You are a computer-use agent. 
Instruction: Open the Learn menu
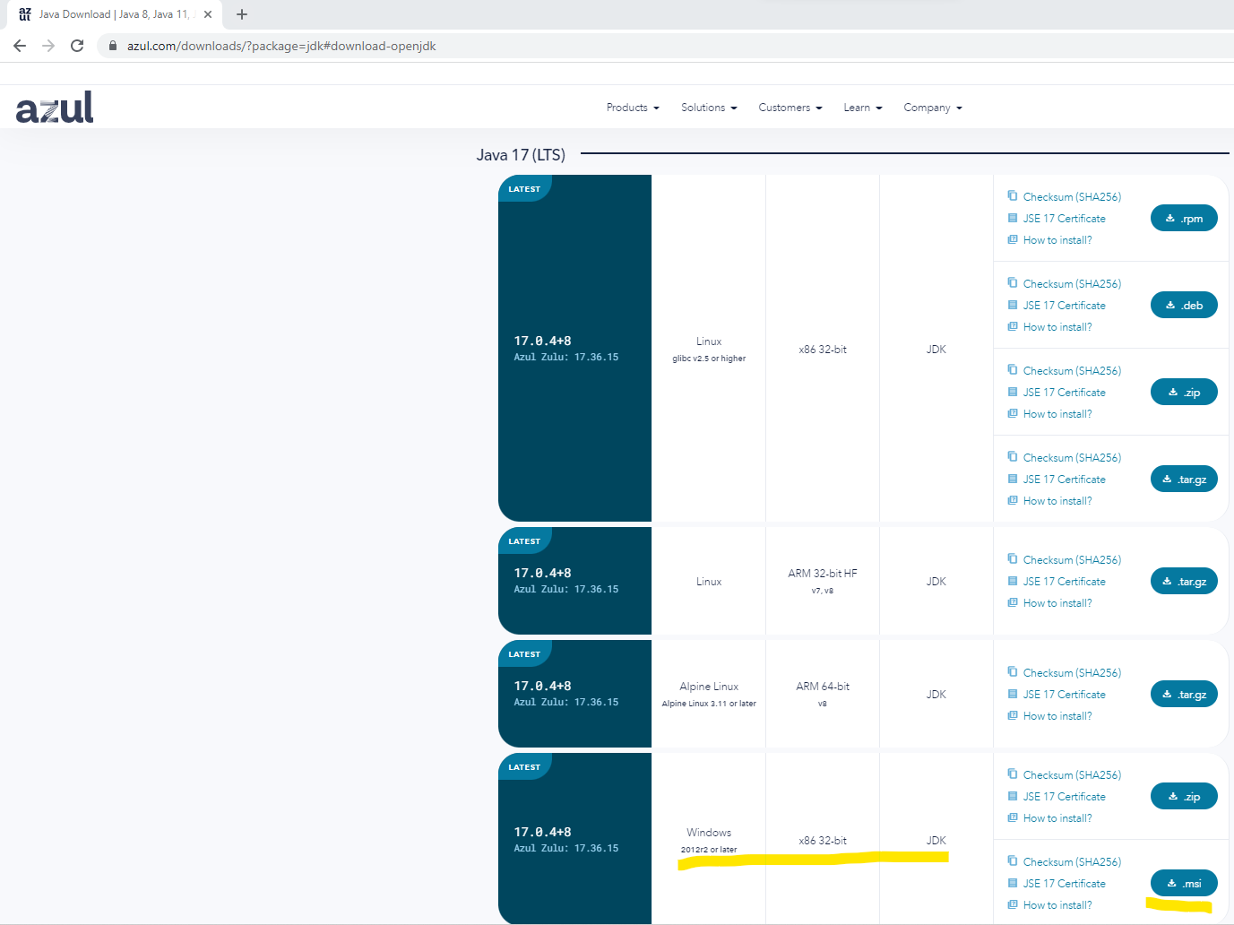(x=862, y=108)
